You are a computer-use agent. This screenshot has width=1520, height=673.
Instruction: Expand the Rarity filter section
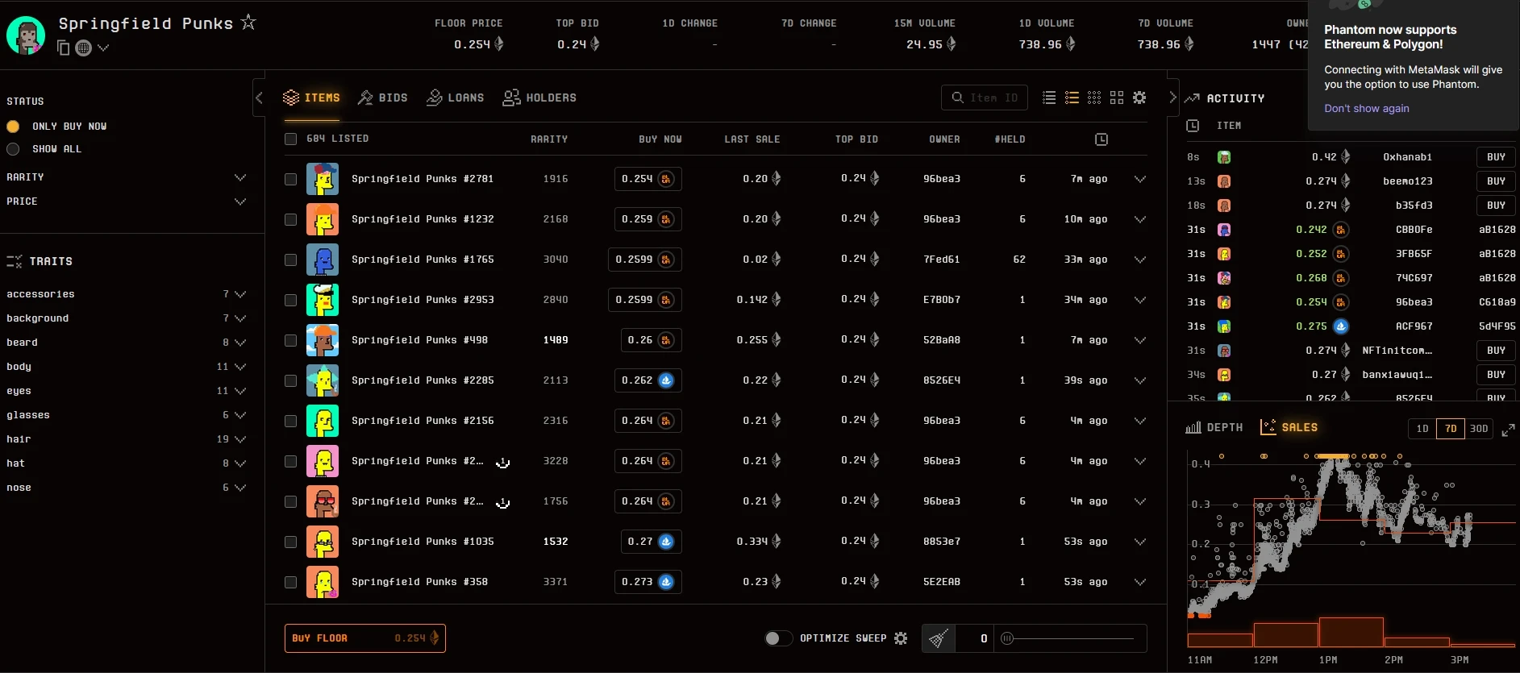tap(239, 177)
